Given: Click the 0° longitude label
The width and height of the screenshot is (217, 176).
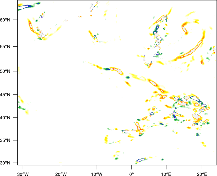Looking at the screenshot, I should pos(132,174).
